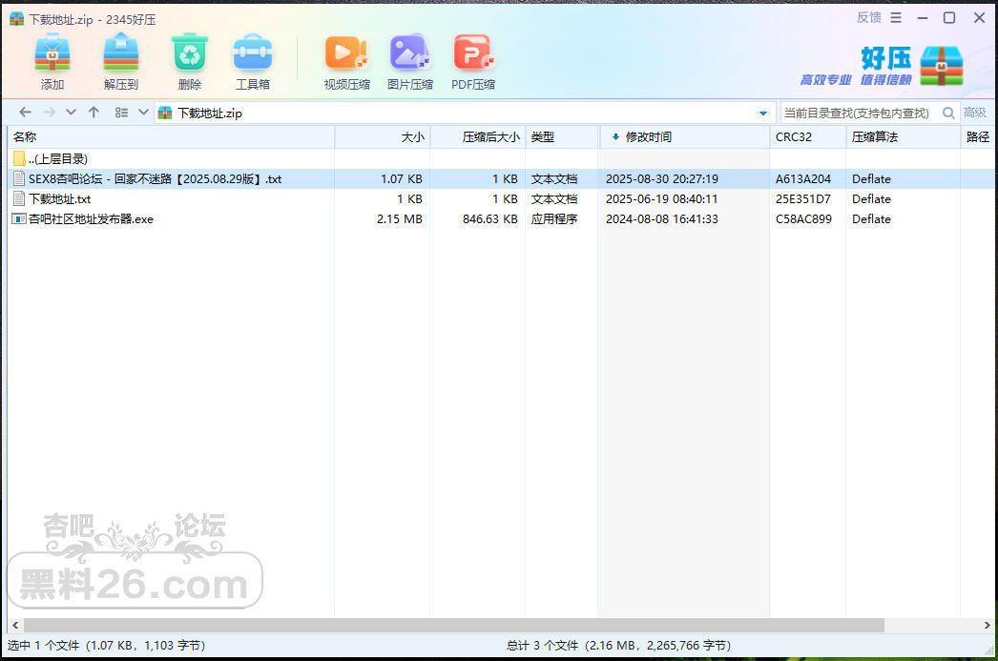Click the Feedback (反馈) link
Viewport: 998px width, 661px height.
tap(868, 17)
